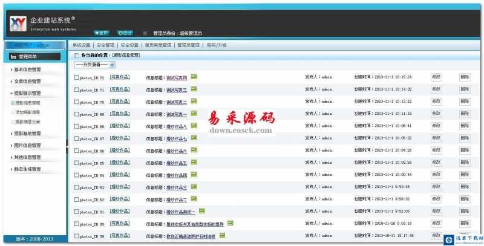This screenshot has height=246, width=484.
Task: Open the 分类查看 category dropdown
Action: pyautogui.click(x=95, y=65)
